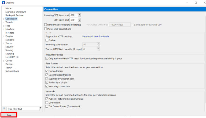Open Security settings
Screen dimensions: 206x118
[x=9, y=46]
